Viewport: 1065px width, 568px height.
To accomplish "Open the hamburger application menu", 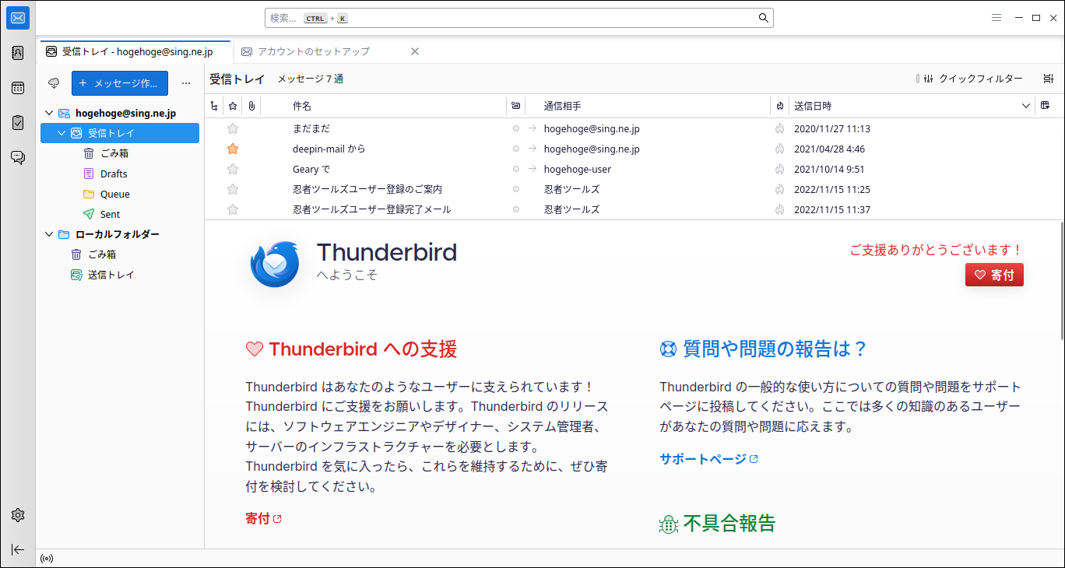I will click(996, 18).
